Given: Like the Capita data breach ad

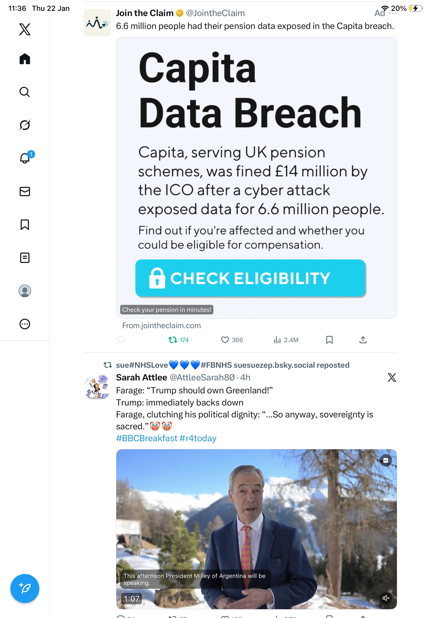Looking at the screenshot, I should [x=225, y=340].
